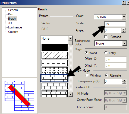This screenshot has width=129, height=114.
Task: Open the 3D properties page
Action: pyautogui.click(x=10, y=23)
